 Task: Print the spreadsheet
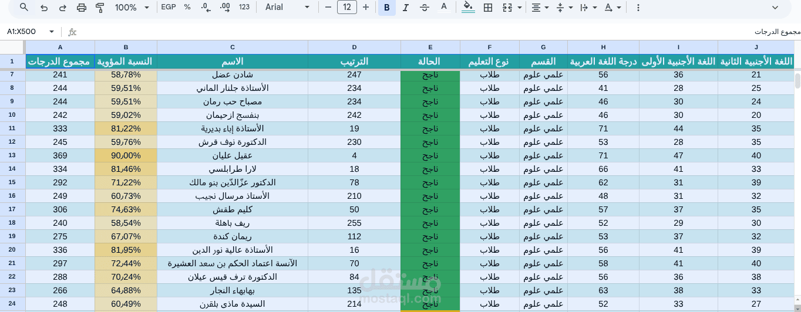tap(82, 8)
